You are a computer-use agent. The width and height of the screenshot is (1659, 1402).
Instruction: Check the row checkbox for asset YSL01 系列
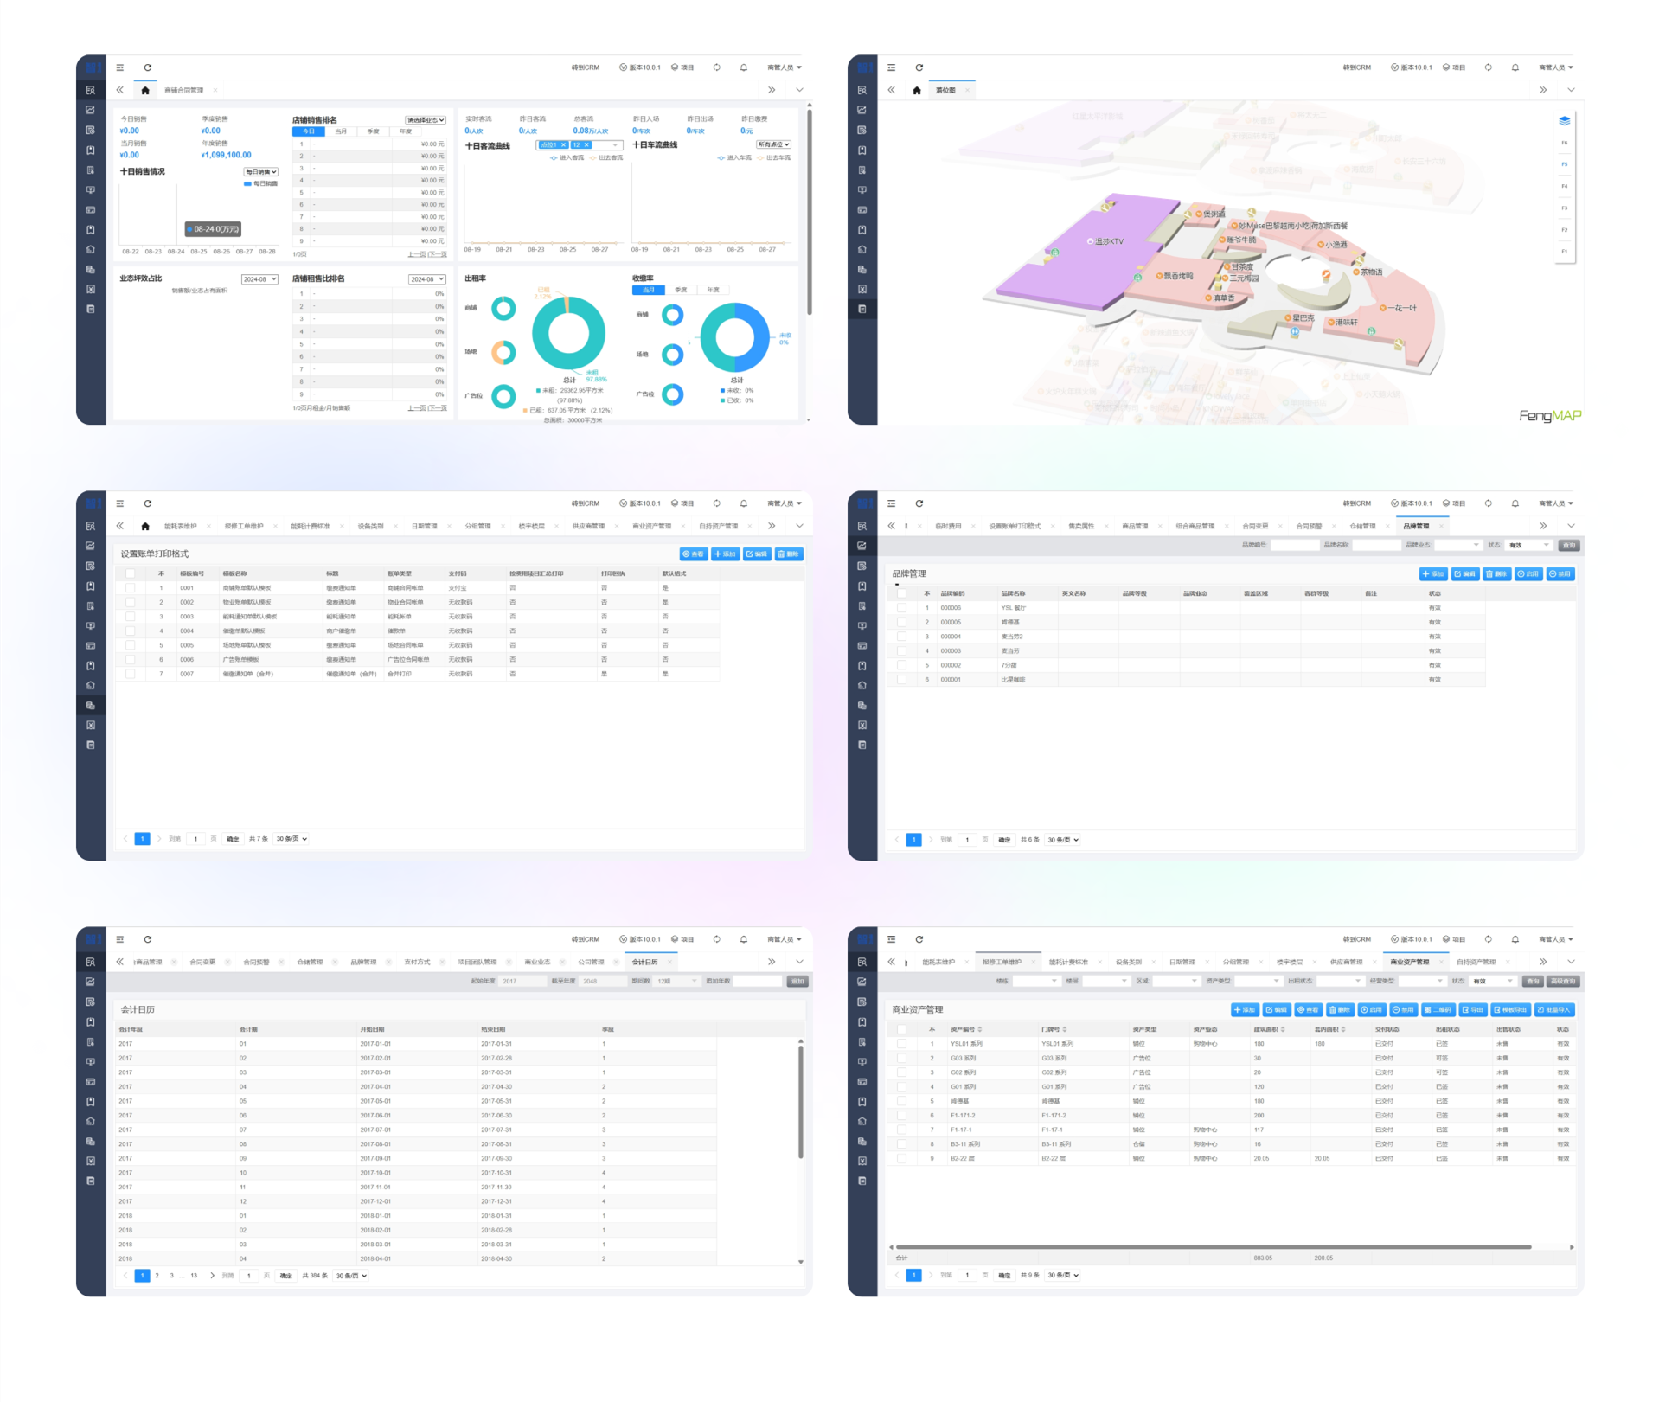[901, 1044]
